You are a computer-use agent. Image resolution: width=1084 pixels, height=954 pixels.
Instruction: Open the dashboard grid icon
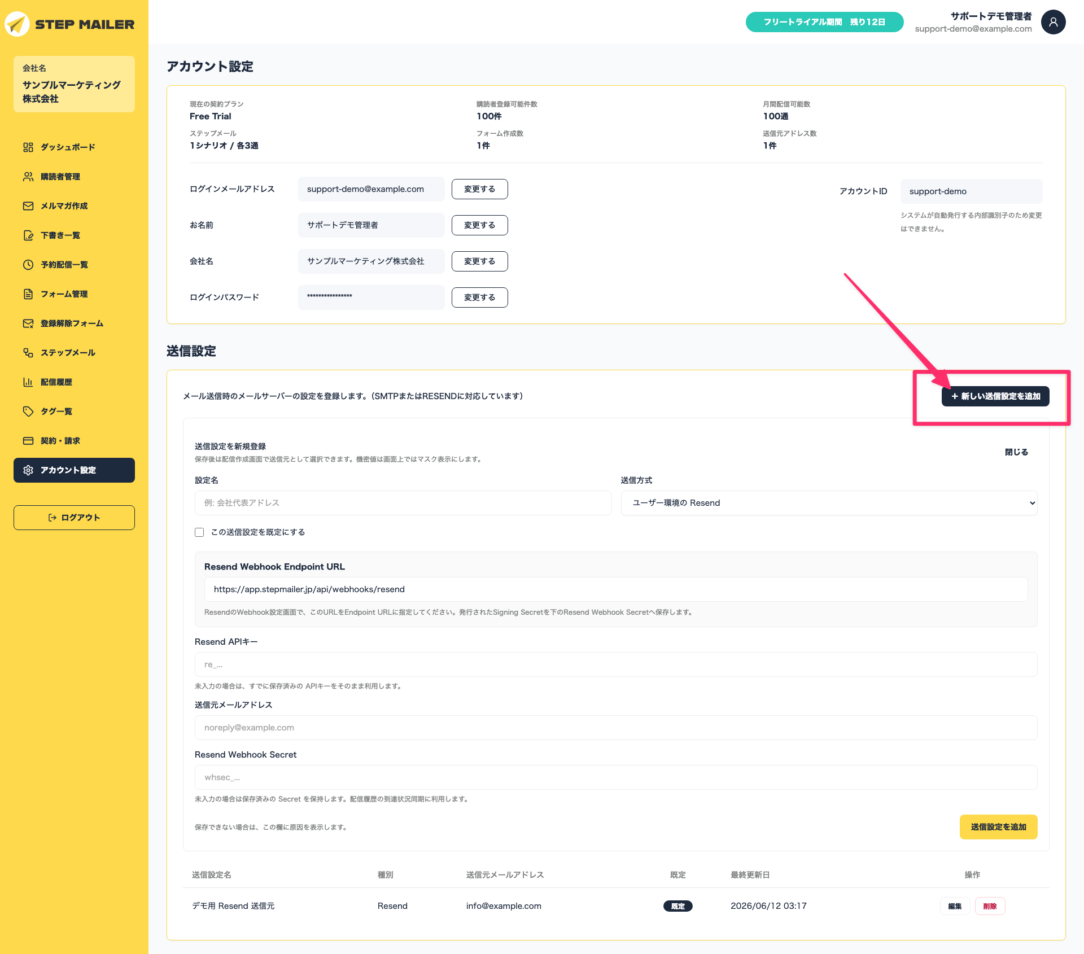point(28,147)
